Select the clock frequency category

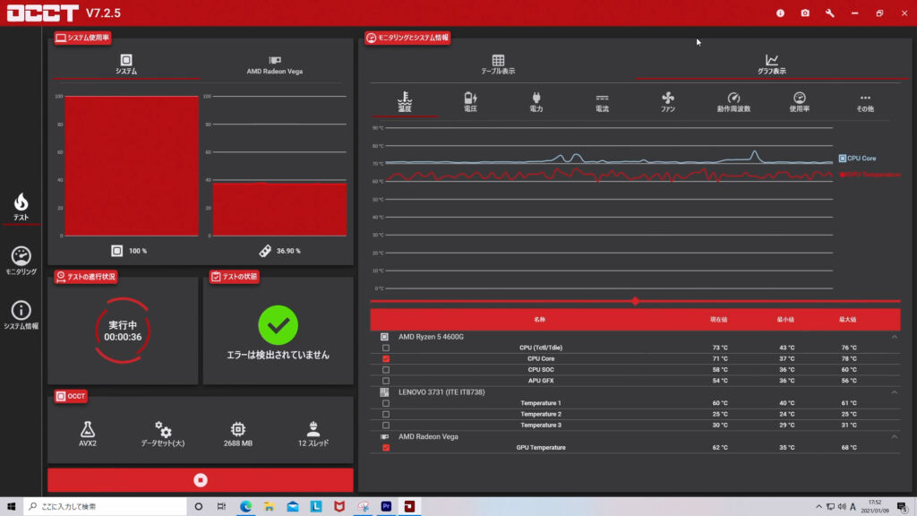coord(733,102)
